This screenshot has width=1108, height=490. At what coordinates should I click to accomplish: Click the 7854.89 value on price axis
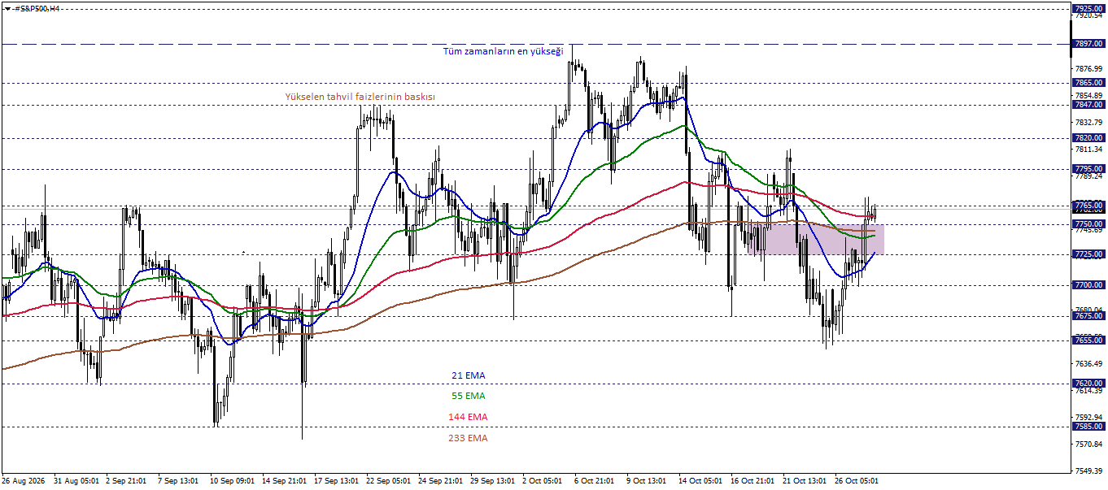(x=1088, y=96)
